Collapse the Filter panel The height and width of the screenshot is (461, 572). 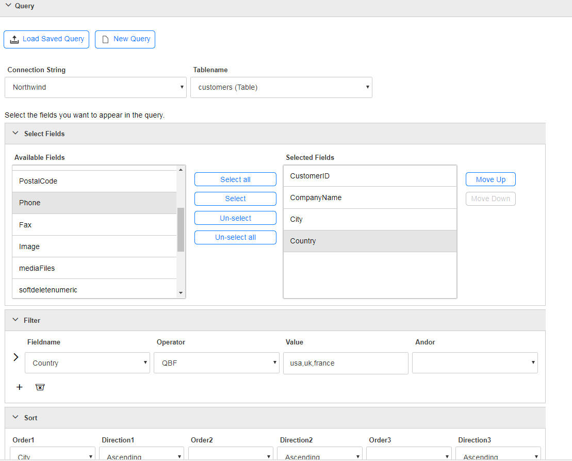click(15, 320)
